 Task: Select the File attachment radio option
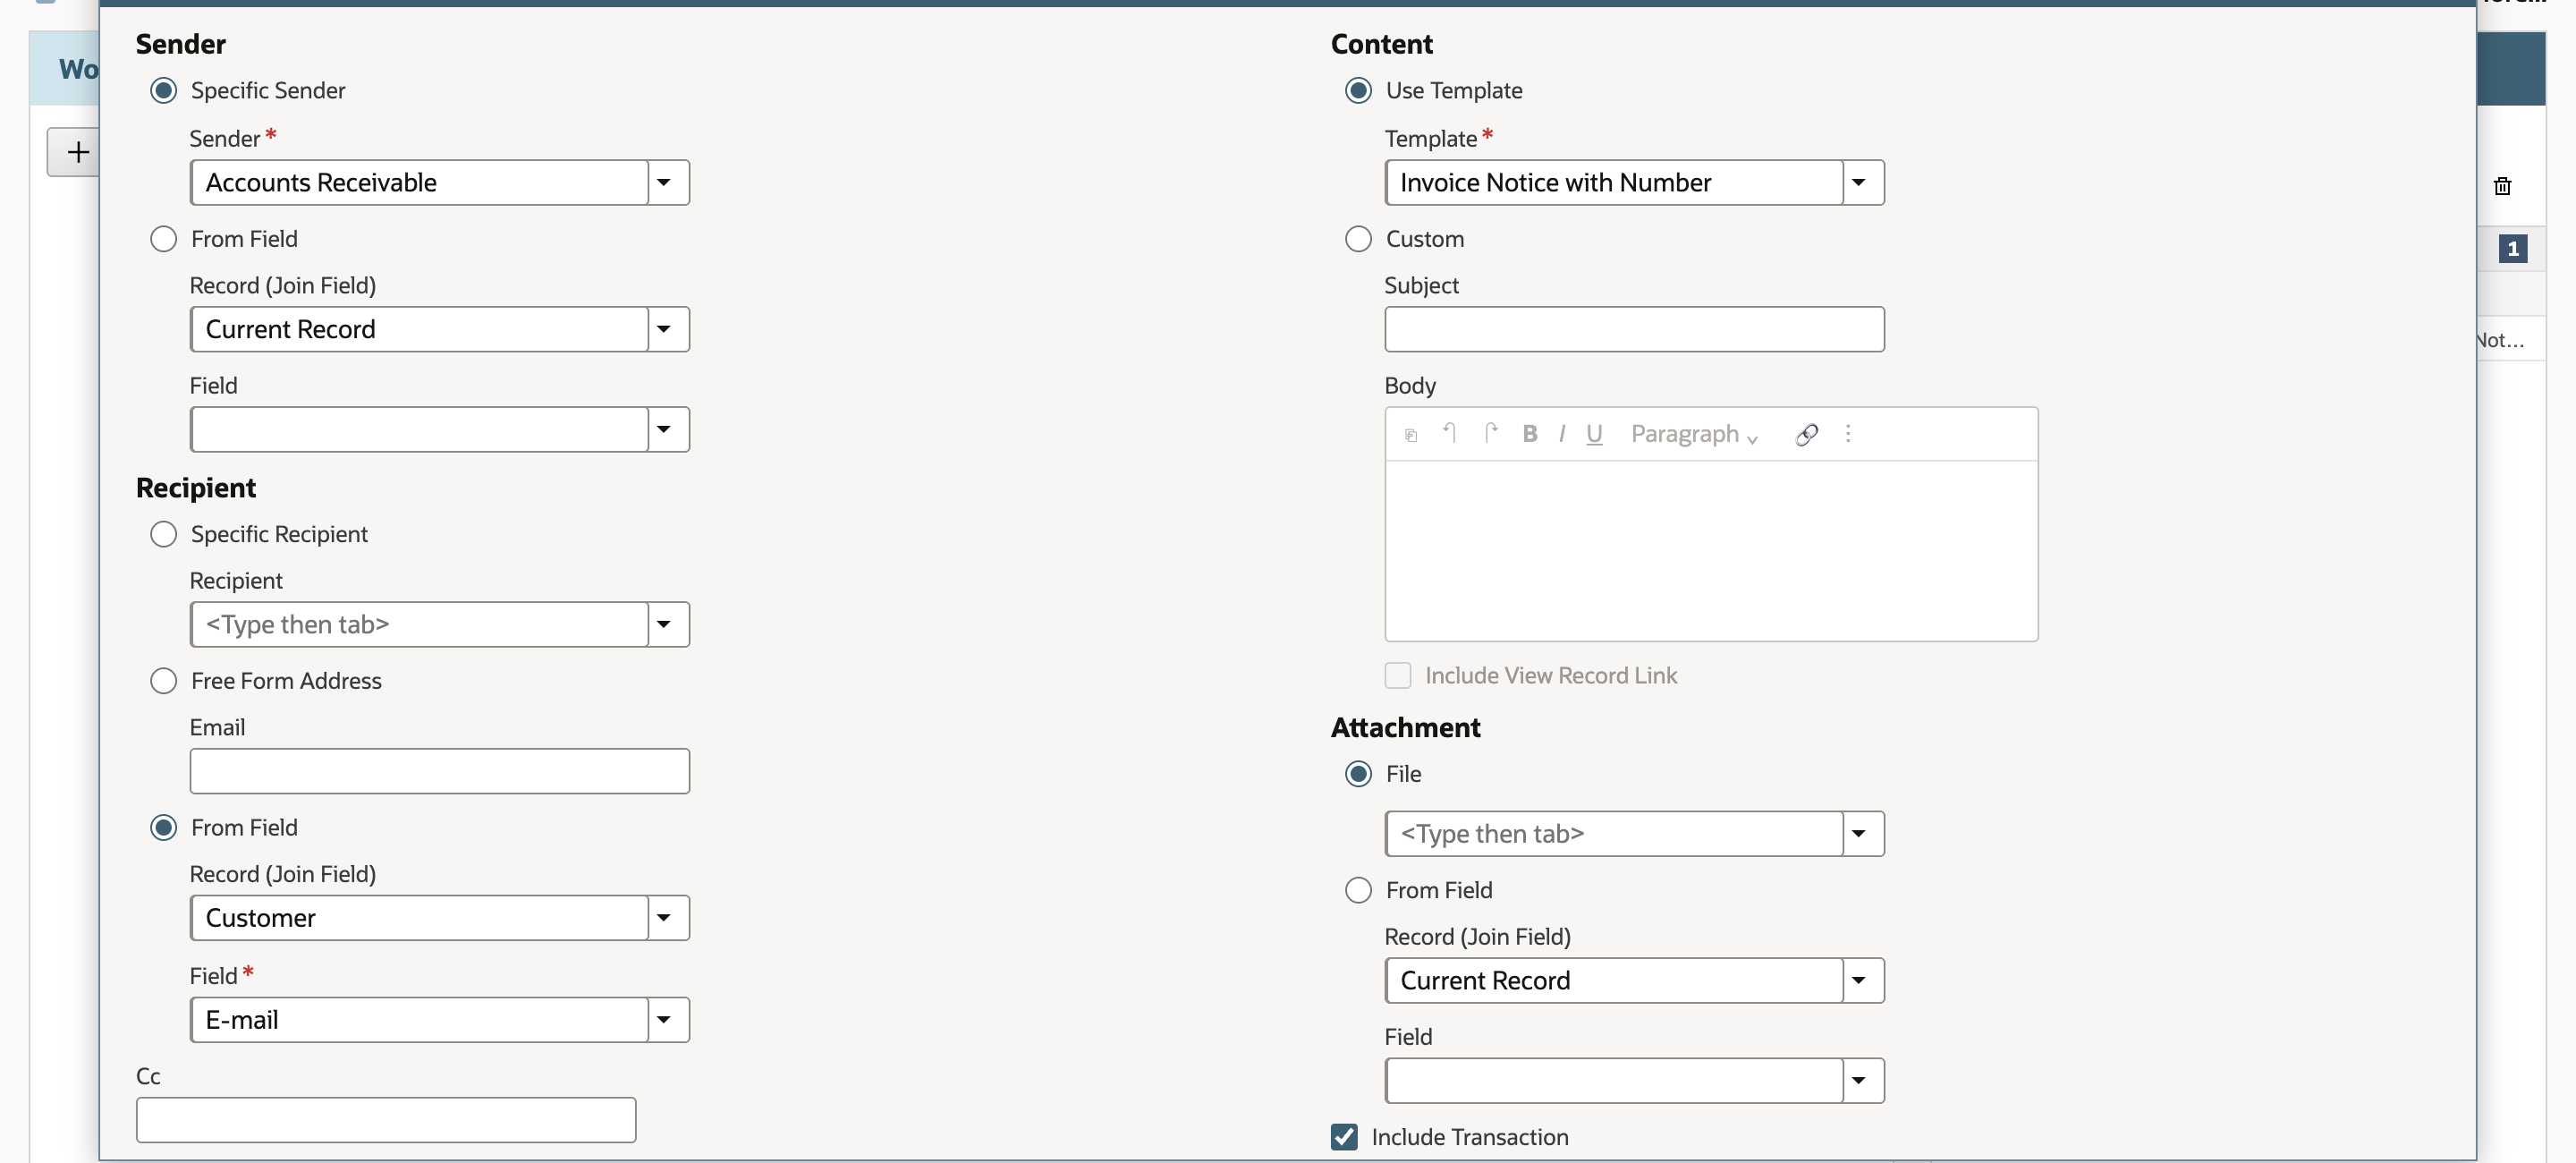(x=1358, y=774)
